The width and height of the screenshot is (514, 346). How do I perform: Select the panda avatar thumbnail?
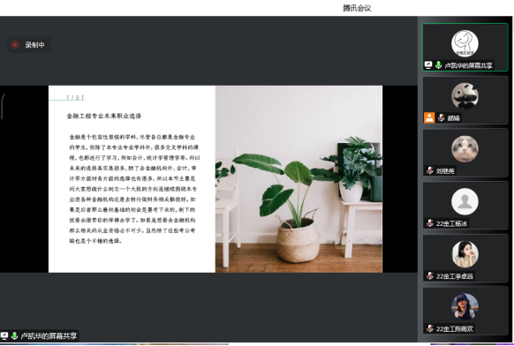coord(465,95)
